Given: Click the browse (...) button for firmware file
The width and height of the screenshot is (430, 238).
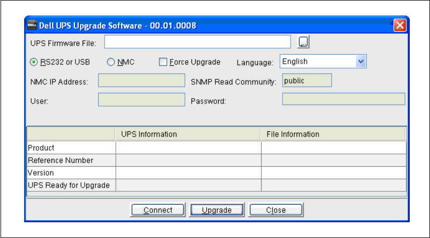Looking at the screenshot, I should click(x=303, y=42).
